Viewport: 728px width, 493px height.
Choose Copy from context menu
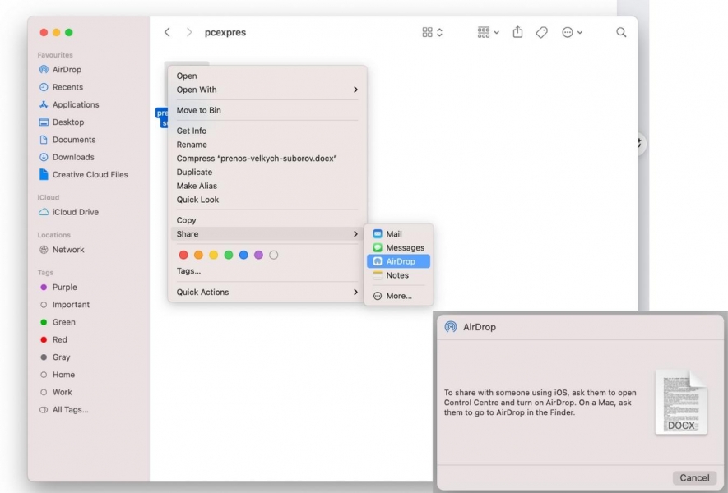[267, 220]
